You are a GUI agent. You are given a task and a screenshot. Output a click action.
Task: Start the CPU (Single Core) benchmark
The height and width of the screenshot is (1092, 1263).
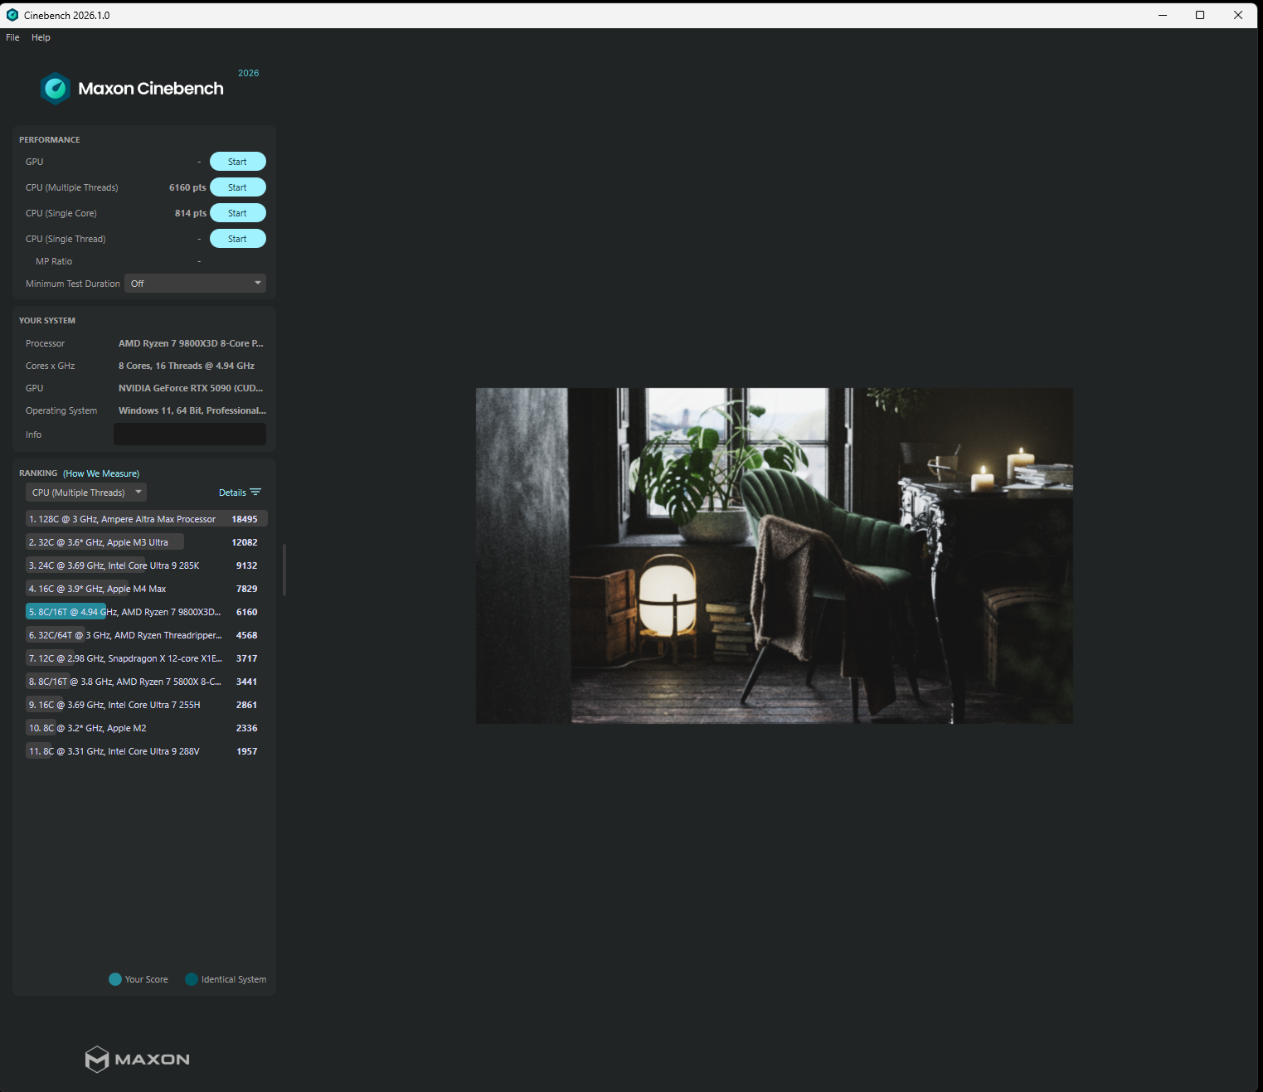(x=237, y=213)
